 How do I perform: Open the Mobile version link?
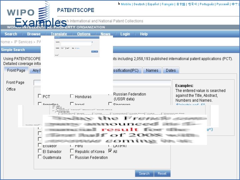tap(126, 4)
